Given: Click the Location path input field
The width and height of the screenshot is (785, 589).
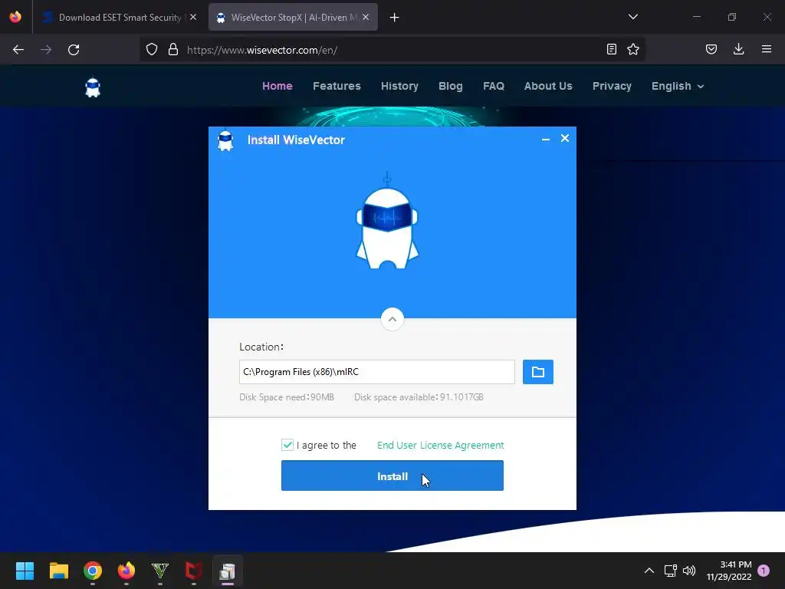Looking at the screenshot, I should 377,372.
